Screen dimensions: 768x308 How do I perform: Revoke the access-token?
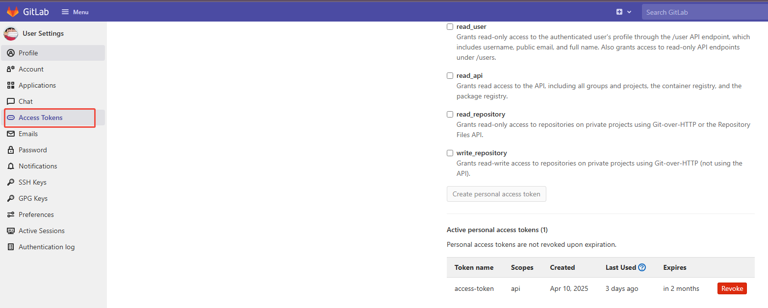click(x=732, y=288)
